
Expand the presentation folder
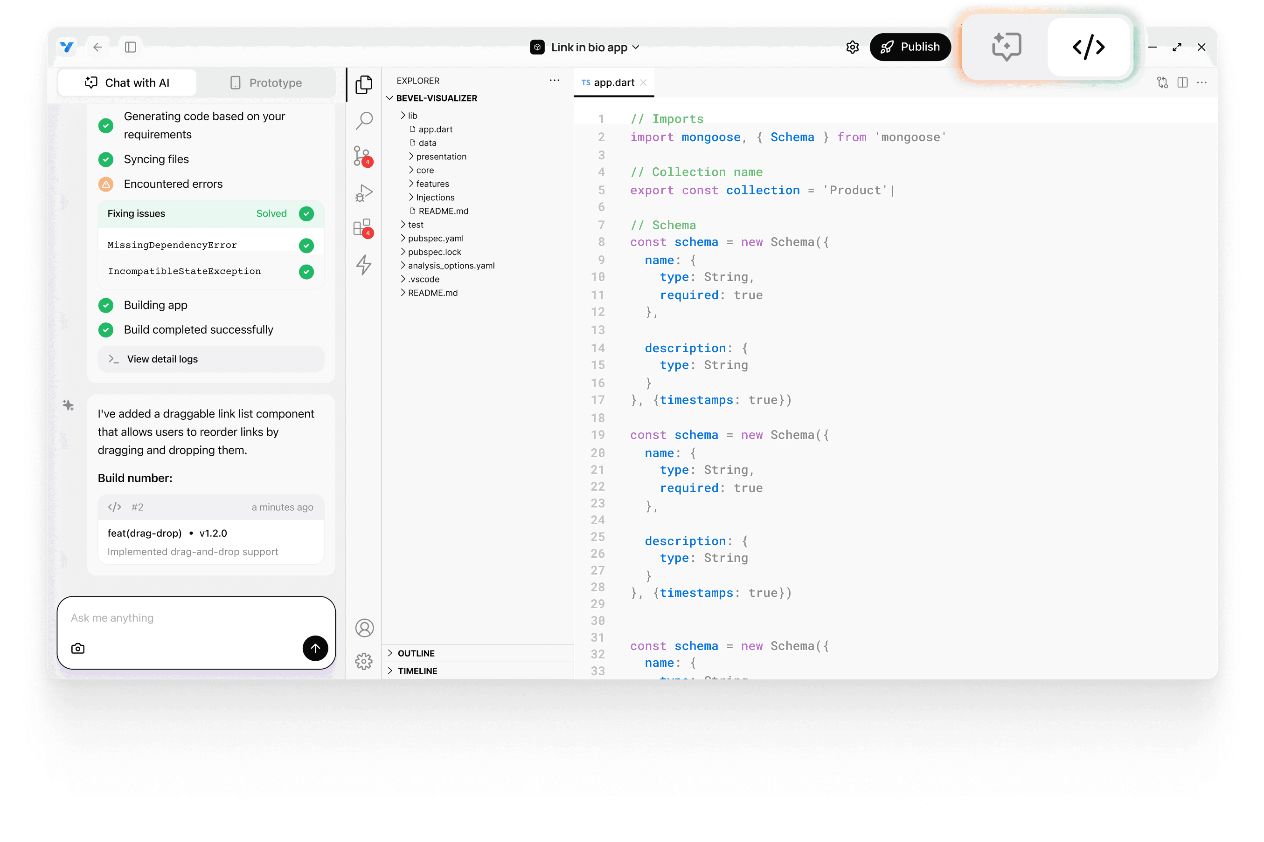[441, 156]
